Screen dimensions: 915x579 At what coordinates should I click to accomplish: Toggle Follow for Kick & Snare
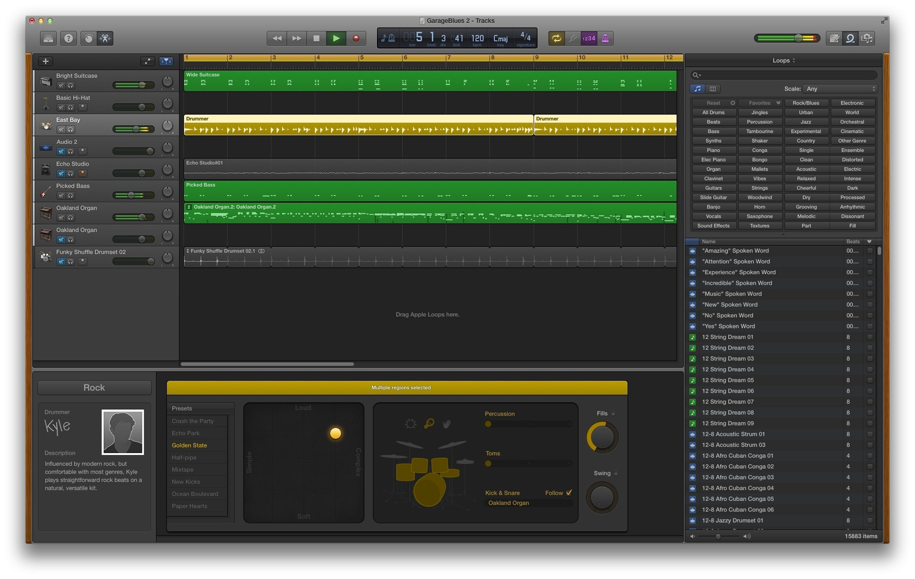pos(568,492)
